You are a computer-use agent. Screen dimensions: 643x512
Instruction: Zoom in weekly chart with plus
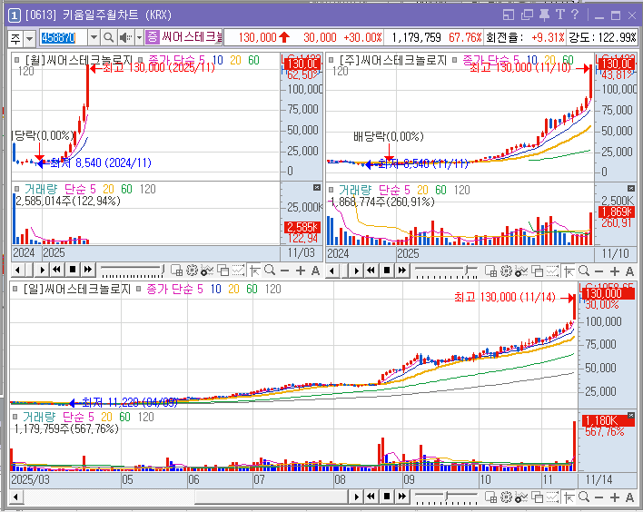[x=614, y=271]
